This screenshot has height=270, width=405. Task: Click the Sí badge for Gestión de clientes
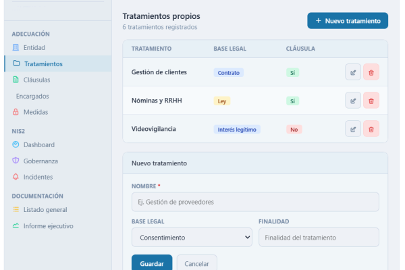[x=293, y=73]
